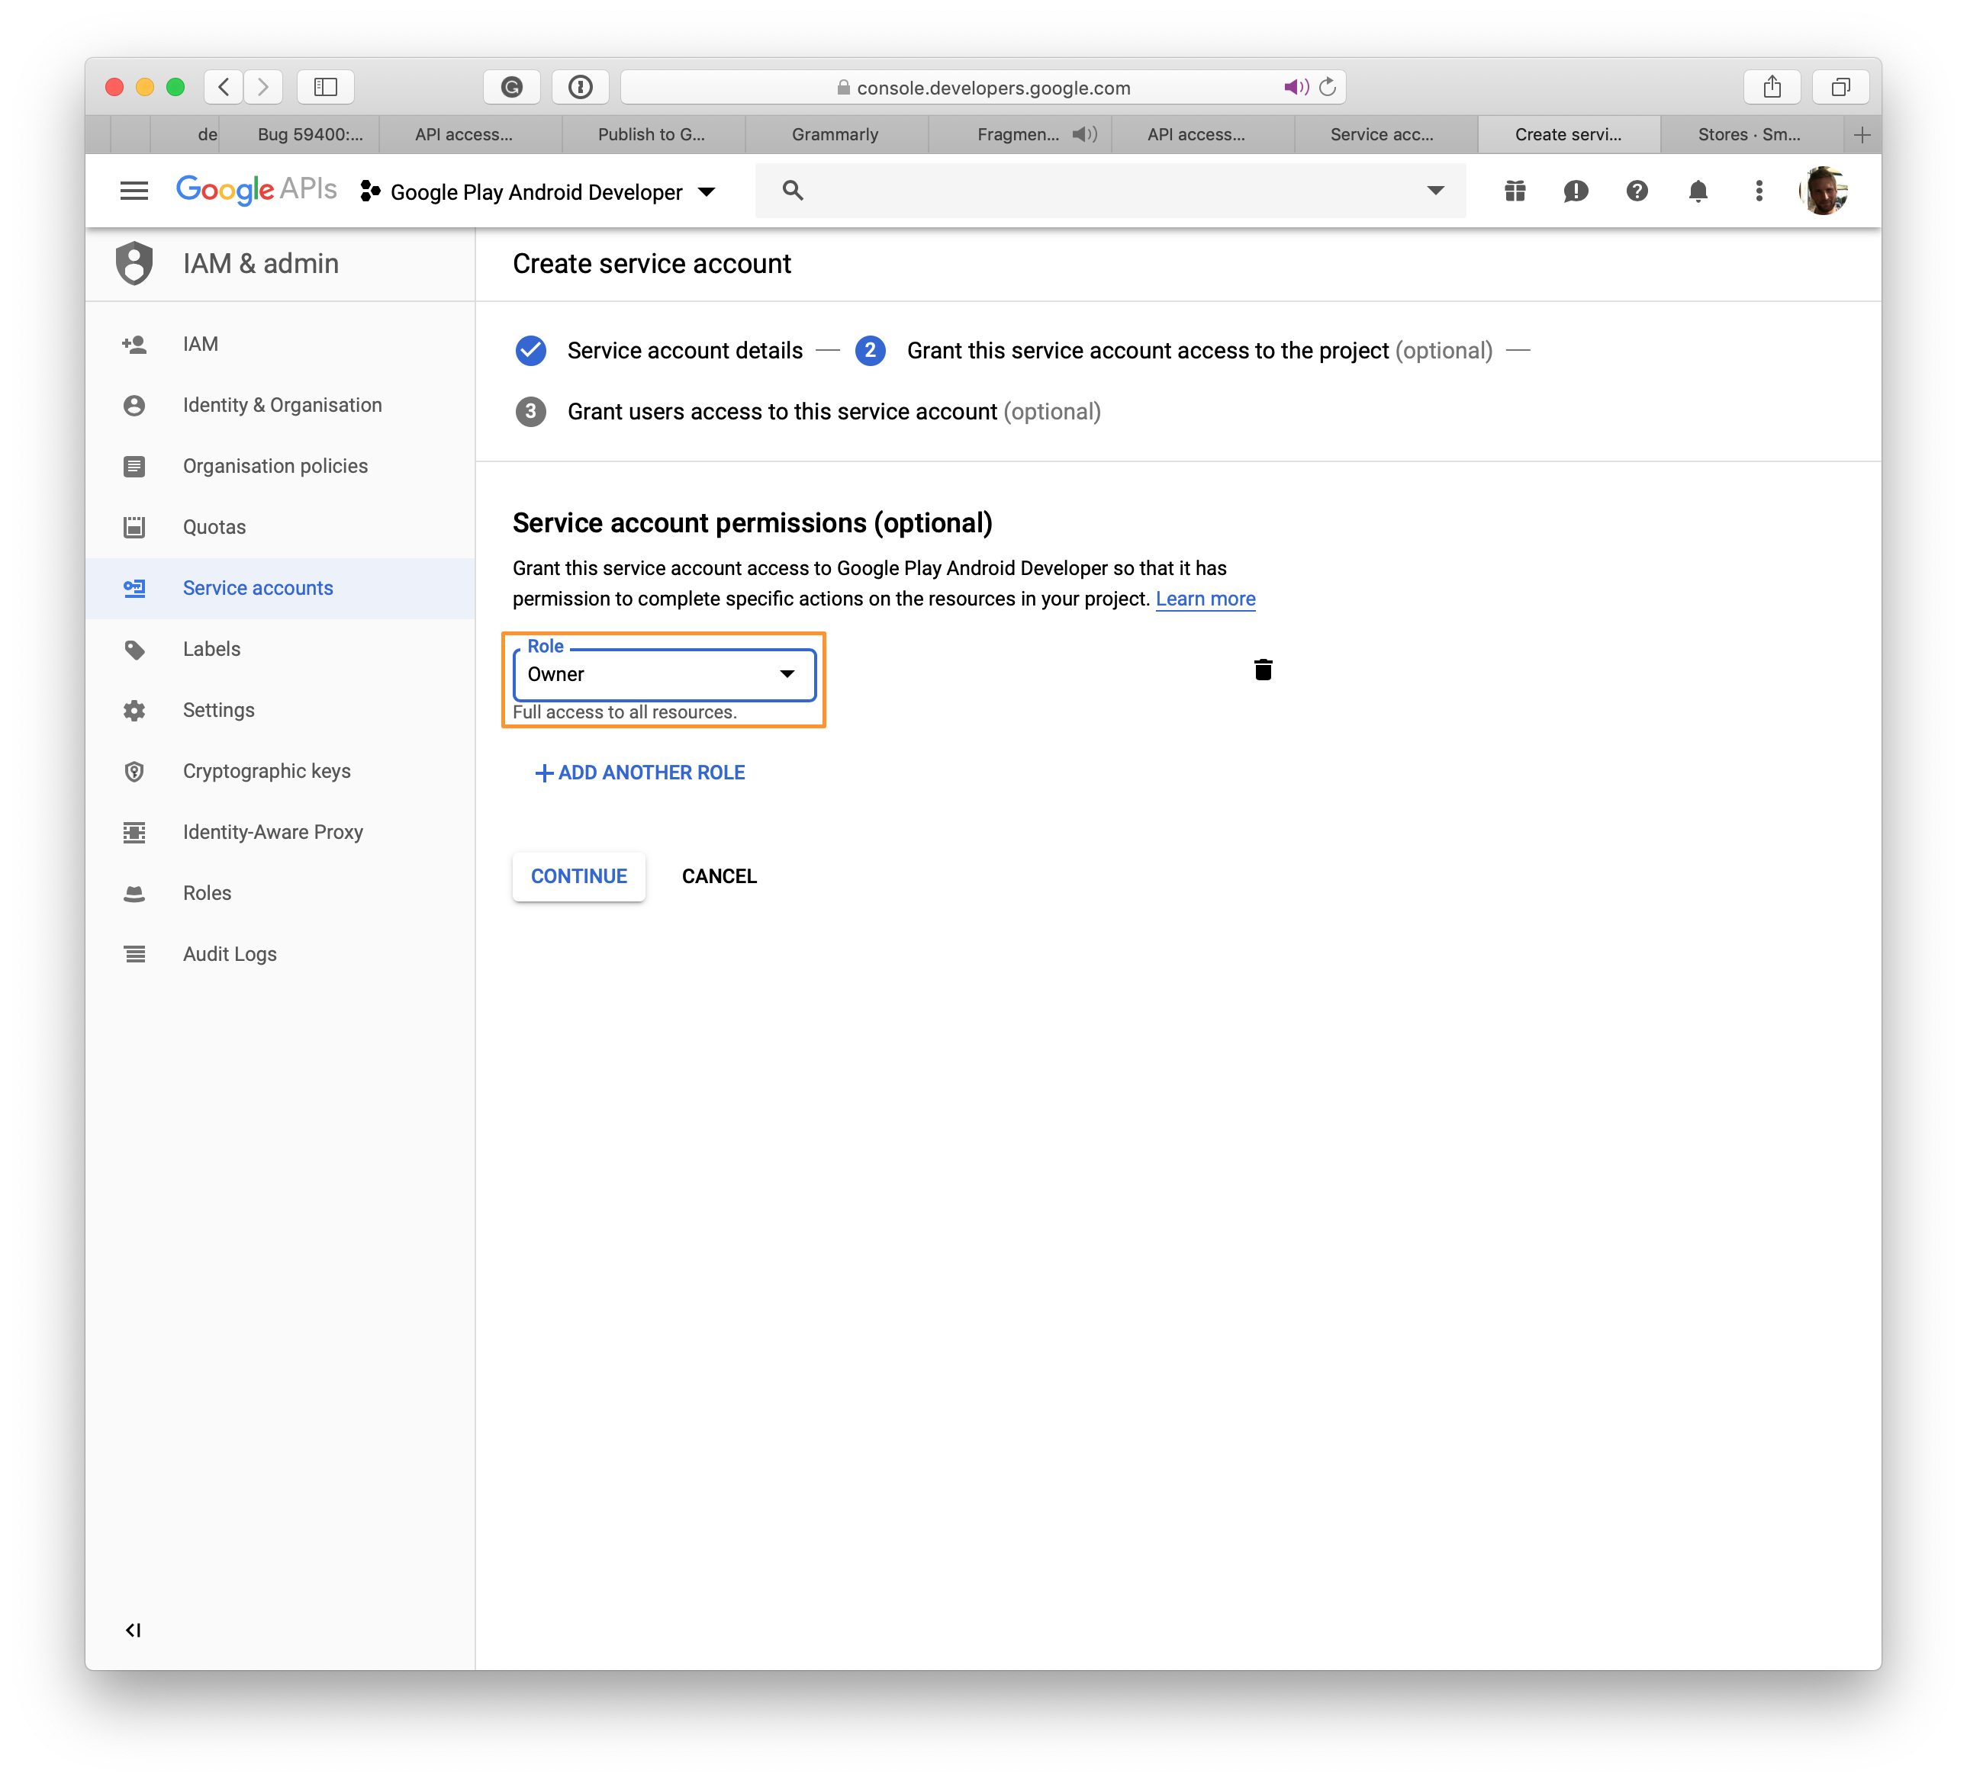Click ADD ANOTHER ROLE link
Viewport: 1967px width, 1783px height.
pos(639,773)
